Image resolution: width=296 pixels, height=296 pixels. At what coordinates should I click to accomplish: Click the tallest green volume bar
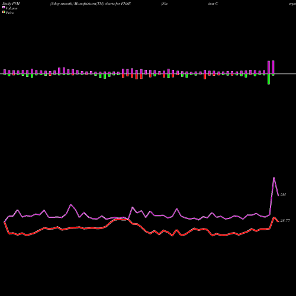coord(269,79)
